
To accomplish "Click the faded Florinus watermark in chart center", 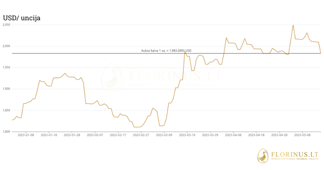I will click(x=162, y=78).
